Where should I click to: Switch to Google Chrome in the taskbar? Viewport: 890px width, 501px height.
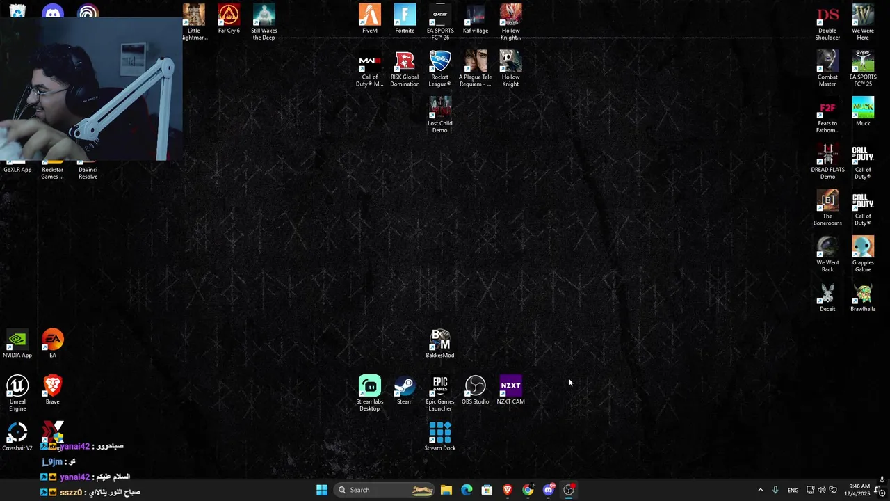tap(528, 490)
